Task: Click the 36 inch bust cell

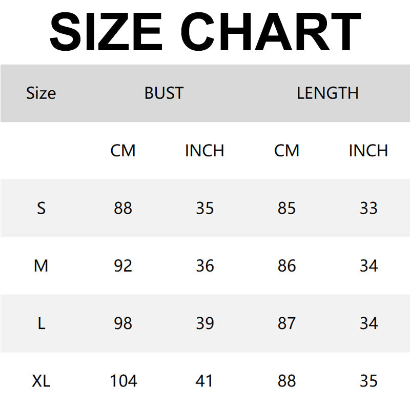Action: click(x=205, y=266)
